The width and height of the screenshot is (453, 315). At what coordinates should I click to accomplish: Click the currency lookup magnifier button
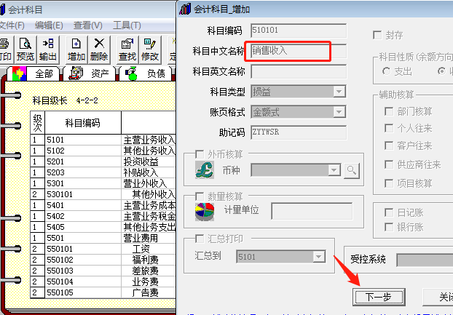point(352,170)
